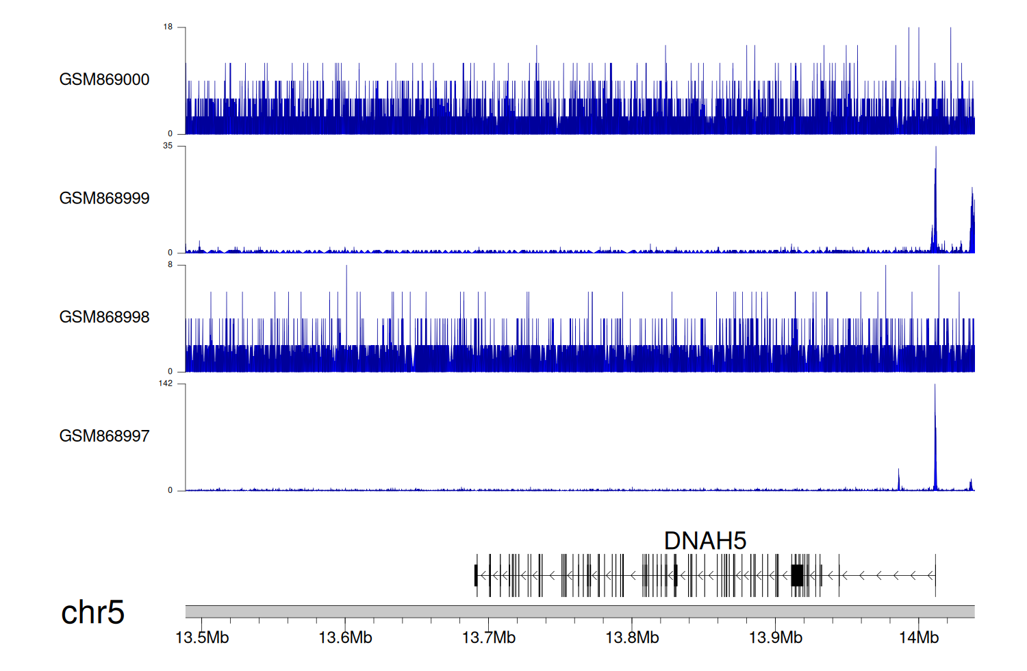Click the y-axis maximum value 35
This screenshot has height=671, width=1027.
(168, 146)
